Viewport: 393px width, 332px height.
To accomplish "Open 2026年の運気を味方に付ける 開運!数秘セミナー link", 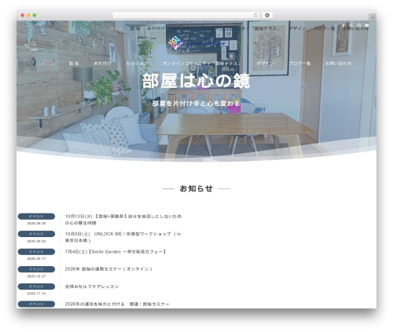I will pyautogui.click(x=117, y=304).
